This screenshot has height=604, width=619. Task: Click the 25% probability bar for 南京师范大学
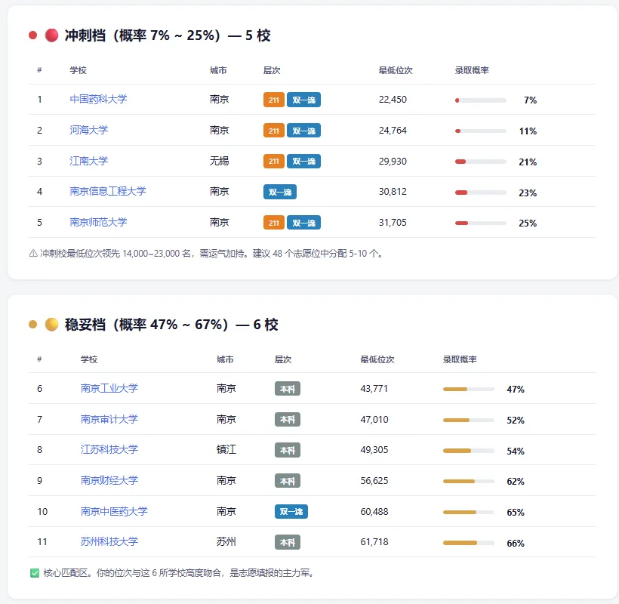480,223
